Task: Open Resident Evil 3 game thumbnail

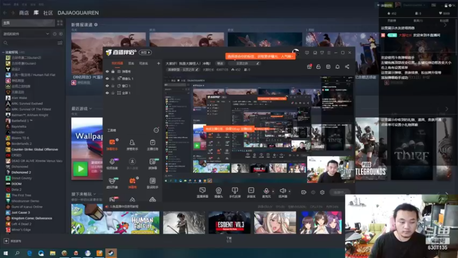Action: tap(230, 222)
